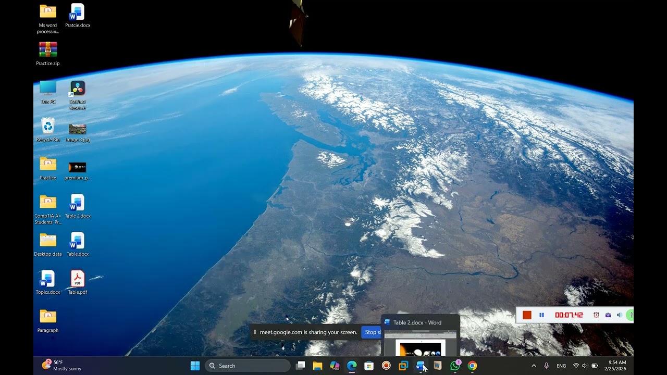This screenshot has width=667, height=375.
Task: Click the taskbar Search box
Action: (248, 366)
